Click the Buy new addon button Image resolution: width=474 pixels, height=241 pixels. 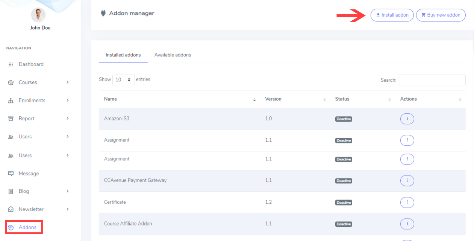[x=441, y=15]
